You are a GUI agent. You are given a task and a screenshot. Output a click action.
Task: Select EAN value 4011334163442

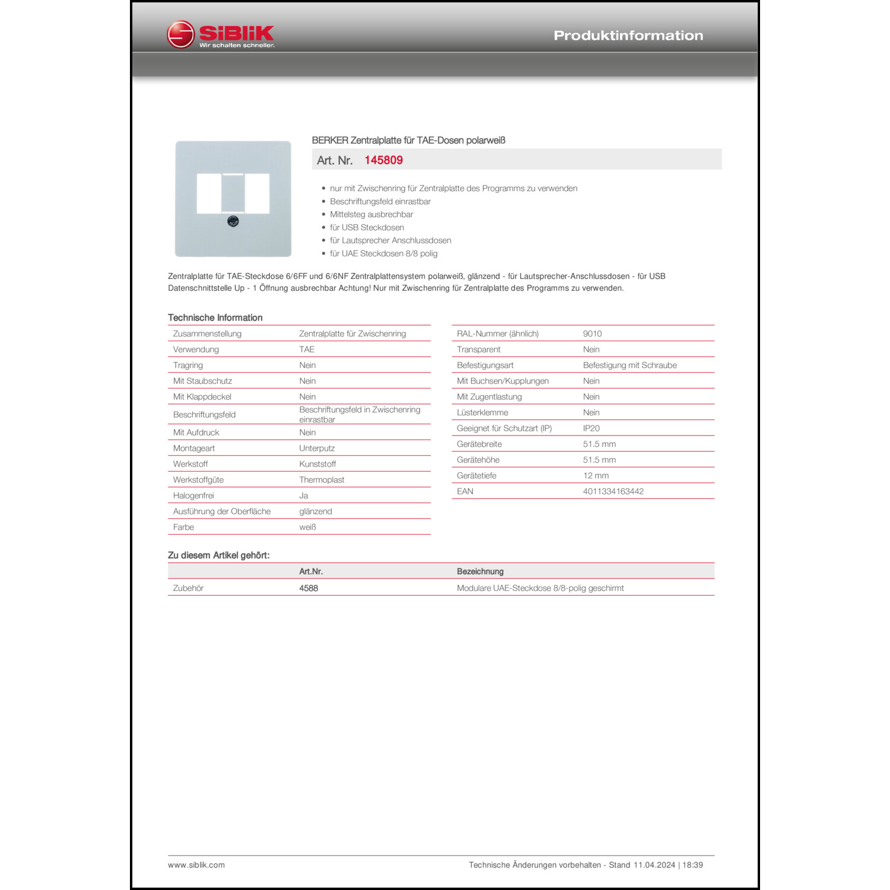pyautogui.click(x=613, y=491)
